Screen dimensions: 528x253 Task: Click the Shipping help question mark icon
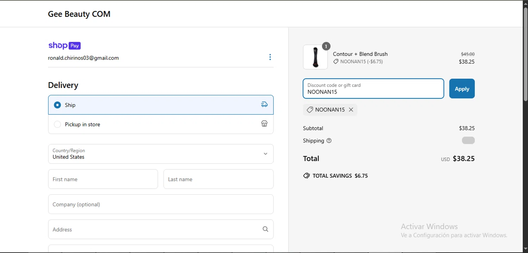(x=329, y=141)
